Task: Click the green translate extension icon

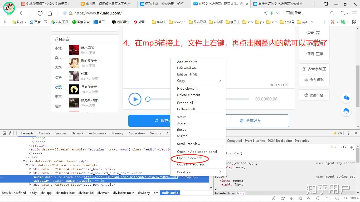Action: click(x=343, y=22)
